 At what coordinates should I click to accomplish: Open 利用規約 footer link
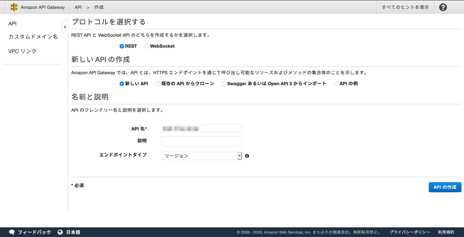click(x=446, y=232)
